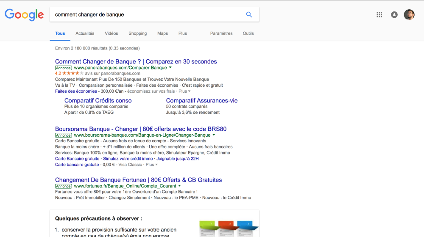Image resolution: width=424 pixels, height=237 pixels.
Task: Switch to the Vidéos tab
Action: click(112, 33)
